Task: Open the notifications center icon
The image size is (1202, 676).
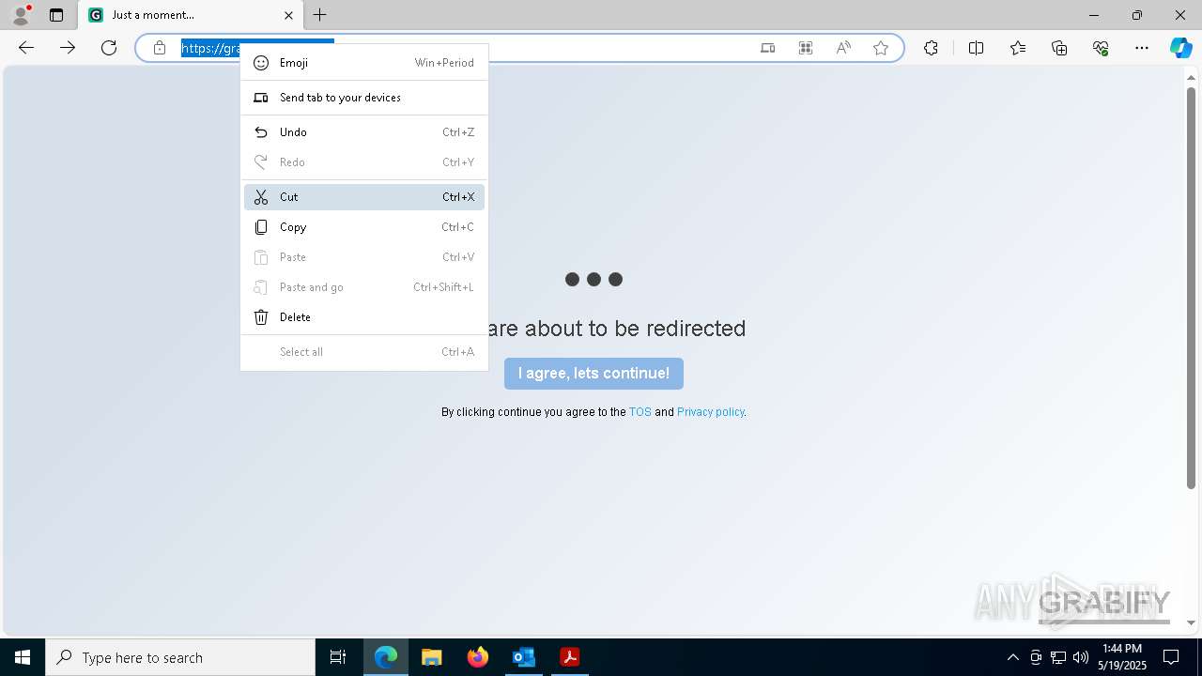Action: coord(1171,657)
